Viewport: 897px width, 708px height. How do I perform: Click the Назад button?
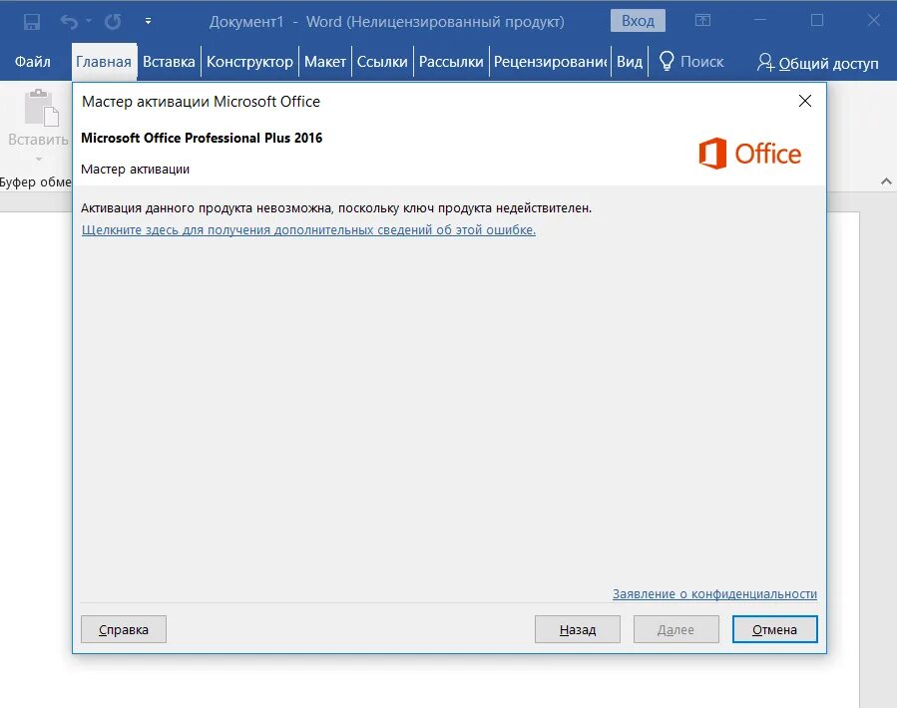pos(578,629)
